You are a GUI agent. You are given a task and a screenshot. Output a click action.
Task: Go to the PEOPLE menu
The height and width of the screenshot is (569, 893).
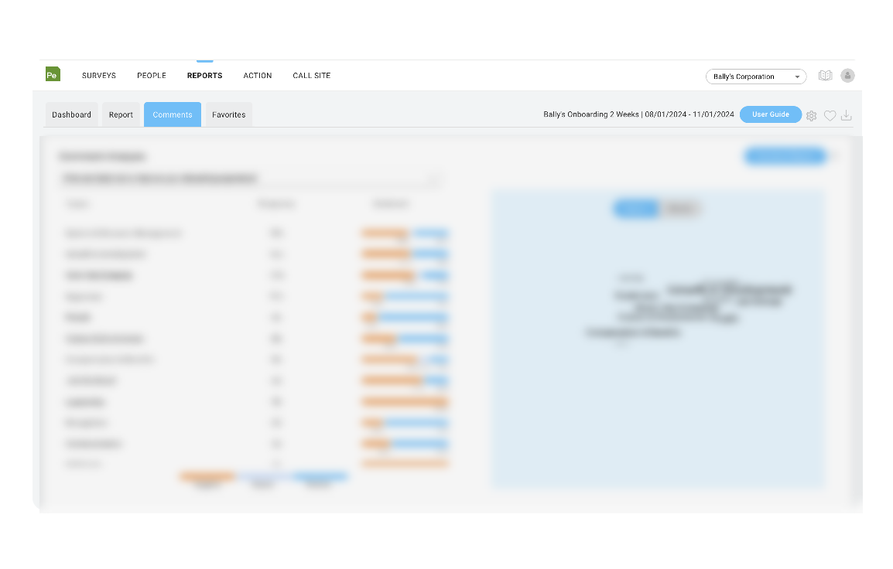[x=152, y=76]
